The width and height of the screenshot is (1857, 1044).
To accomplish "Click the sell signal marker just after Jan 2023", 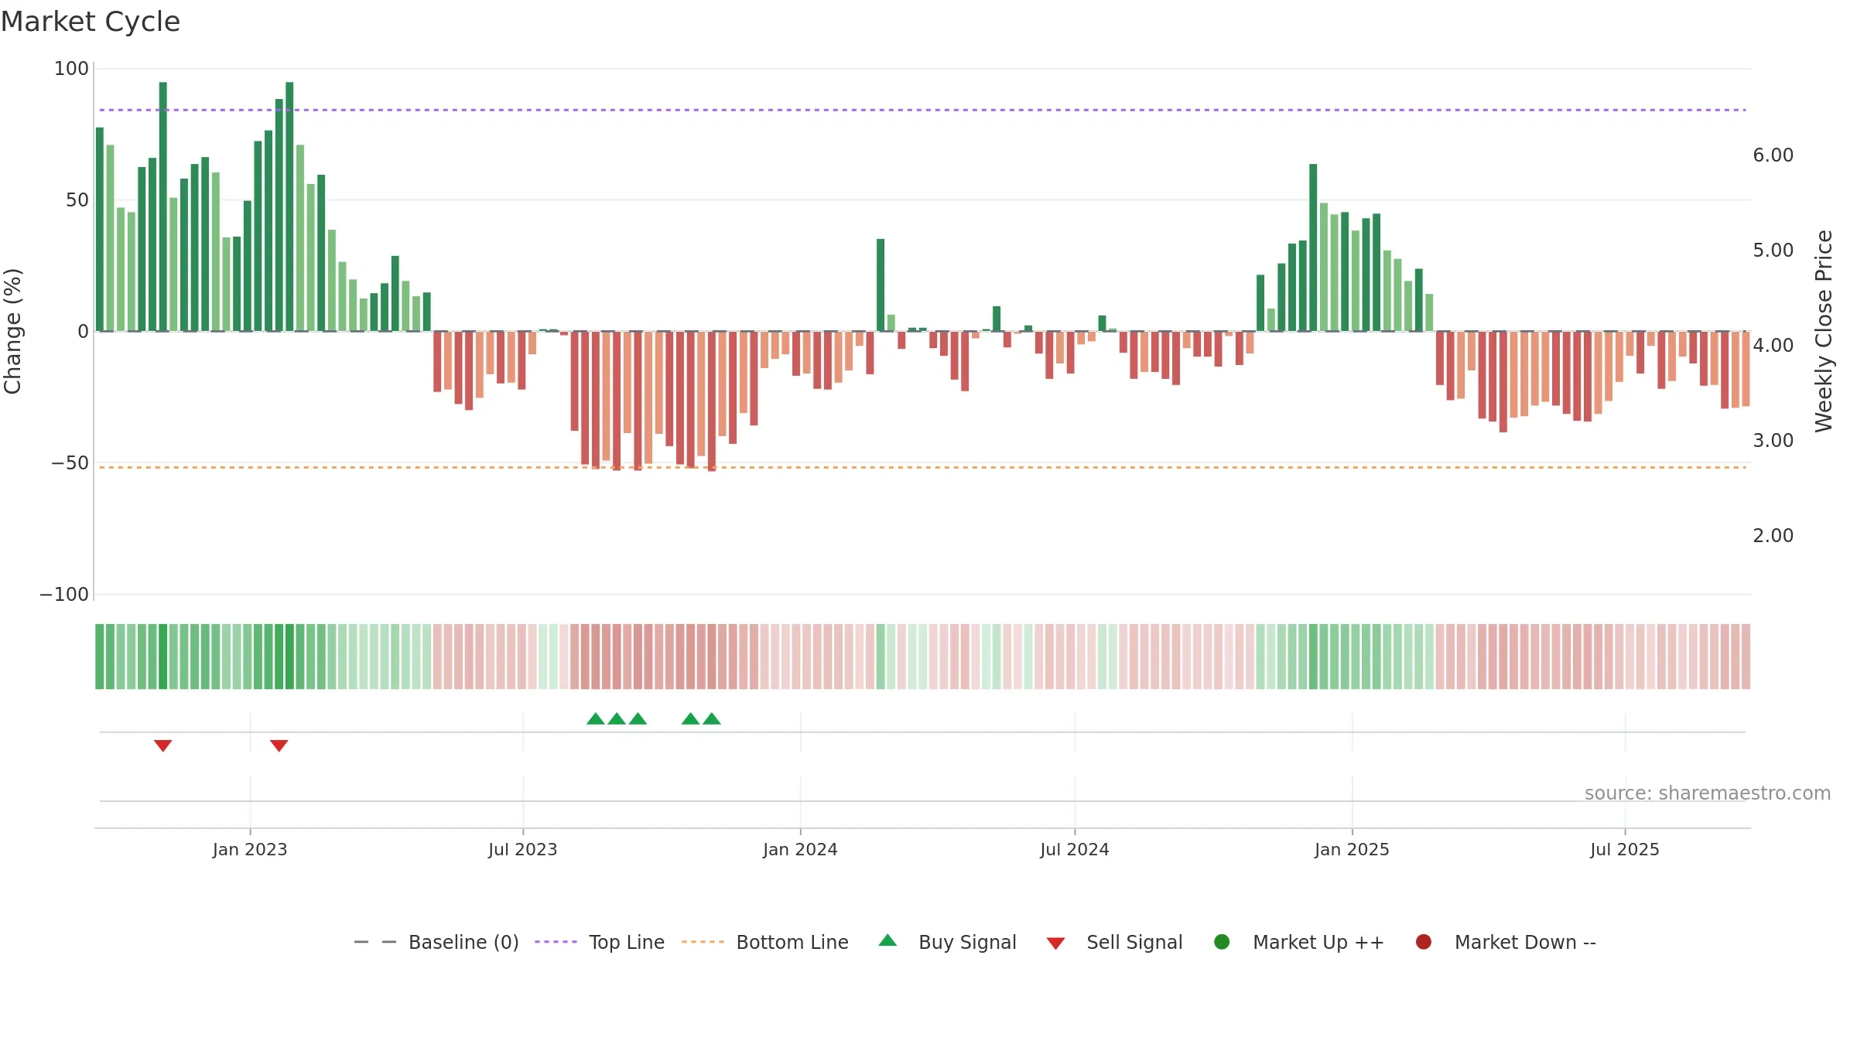I will 279,745.
